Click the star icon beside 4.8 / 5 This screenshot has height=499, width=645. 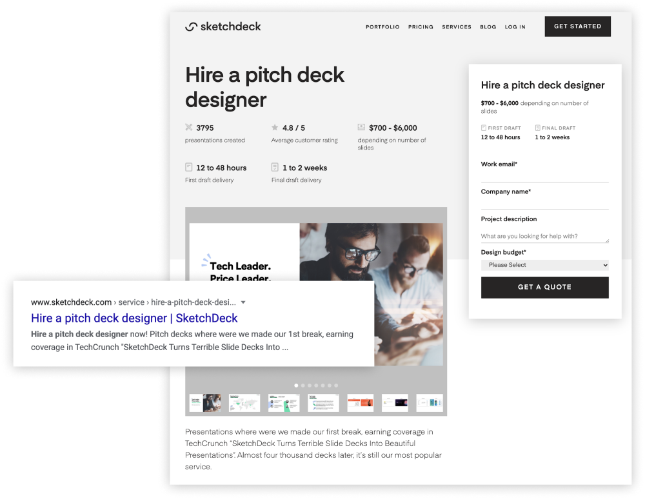click(x=275, y=127)
